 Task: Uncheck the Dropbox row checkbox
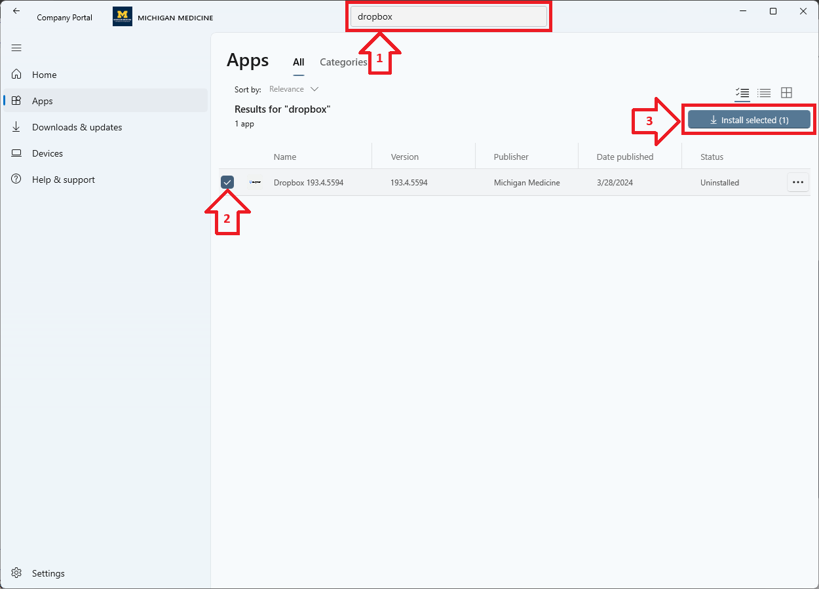(x=227, y=182)
